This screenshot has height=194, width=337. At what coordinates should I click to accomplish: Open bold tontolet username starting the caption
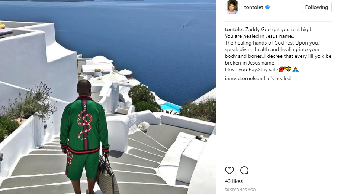pyautogui.click(x=234, y=29)
